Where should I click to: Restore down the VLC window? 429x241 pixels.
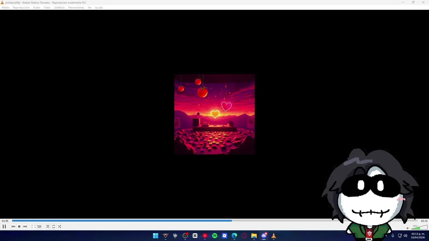(x=413, y=2)
